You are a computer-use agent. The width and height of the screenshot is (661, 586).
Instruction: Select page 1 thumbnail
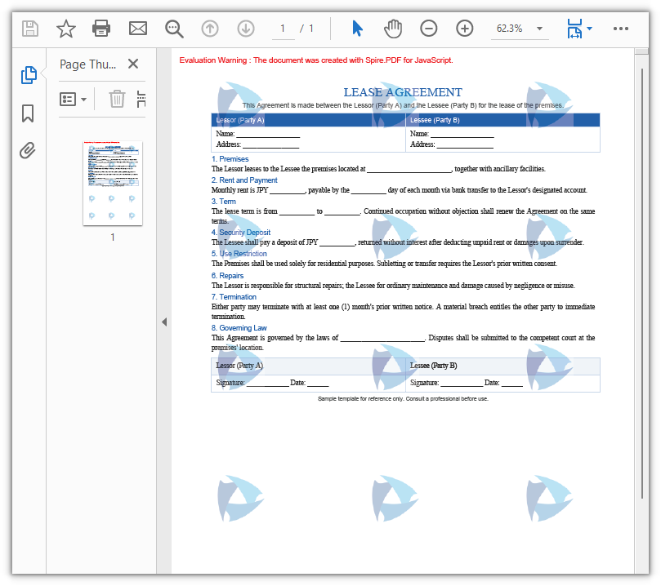coord(113,184)
